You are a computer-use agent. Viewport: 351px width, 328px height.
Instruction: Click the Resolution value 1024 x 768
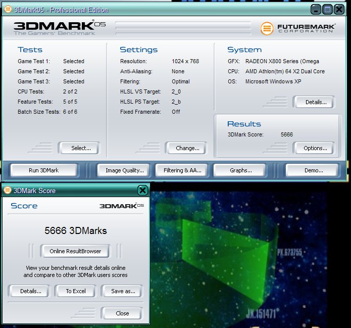point(185,61)
